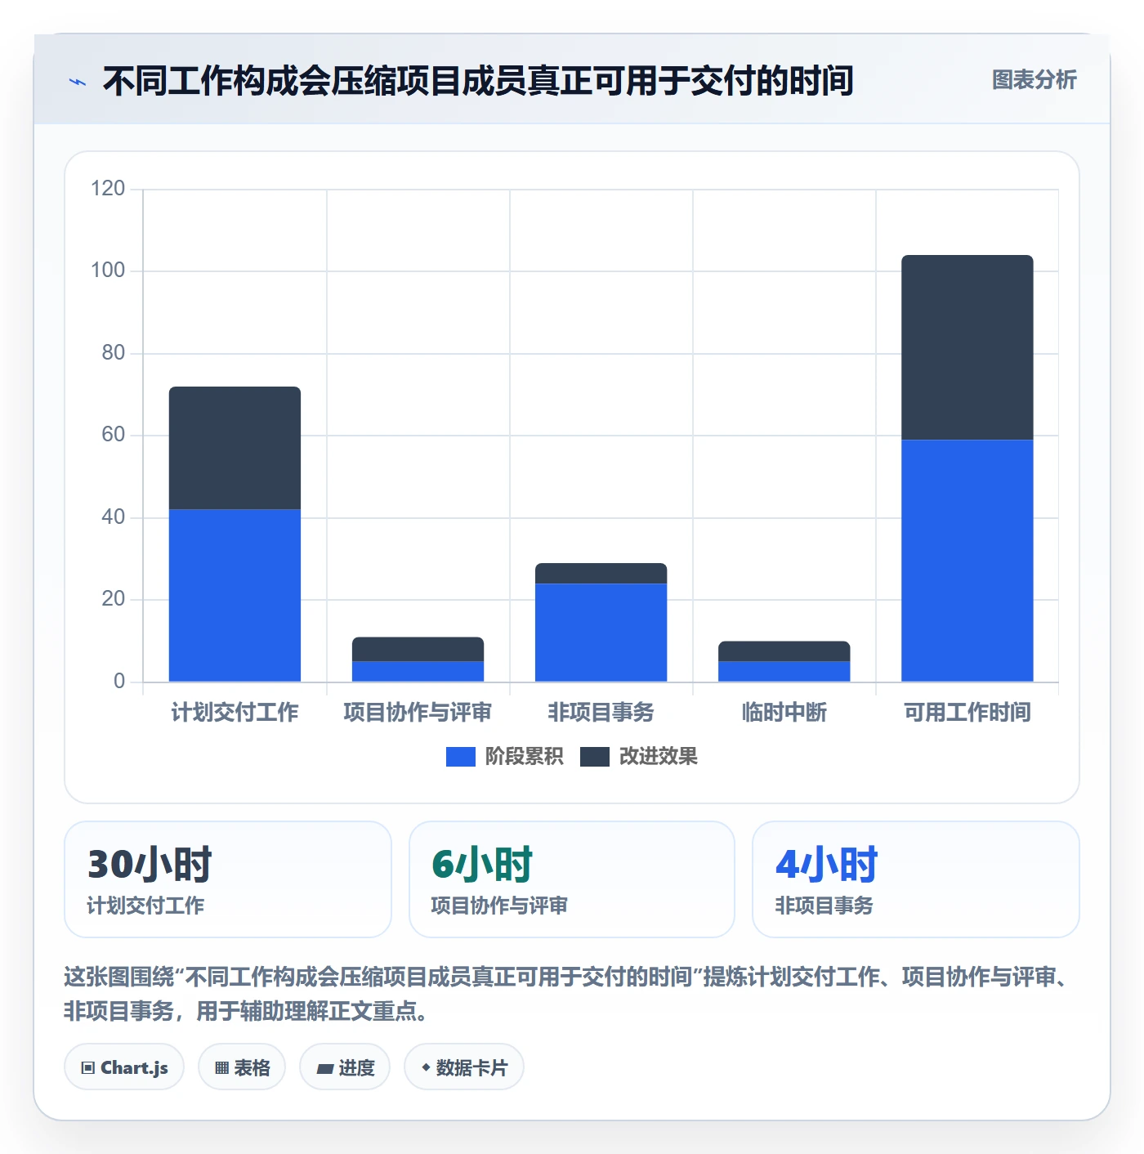Click the y-axis value 60
This screenshot has width=1144, height=1154.
point(114,435)
